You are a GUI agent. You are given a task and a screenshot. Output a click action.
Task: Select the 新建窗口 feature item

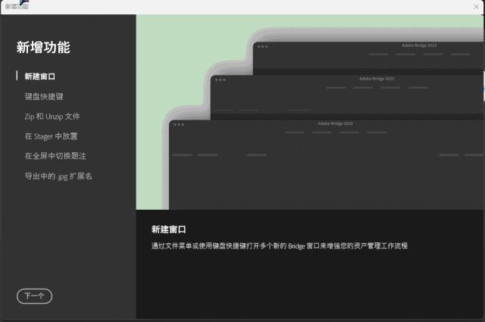[40, 77]
